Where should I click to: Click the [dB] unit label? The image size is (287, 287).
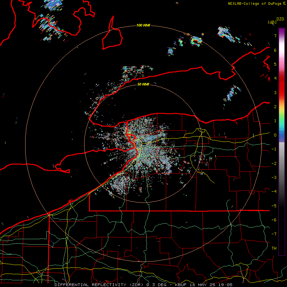coord(272,22)
